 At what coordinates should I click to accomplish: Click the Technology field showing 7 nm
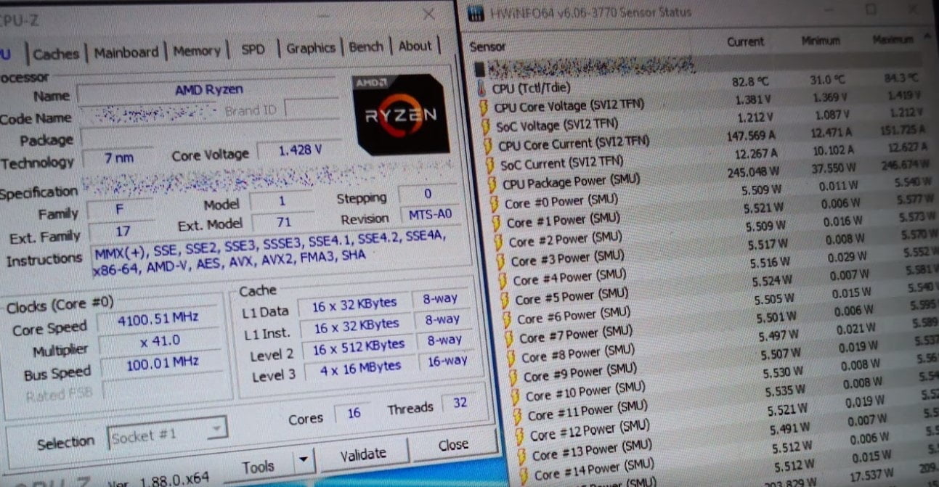tap(118, 158)
